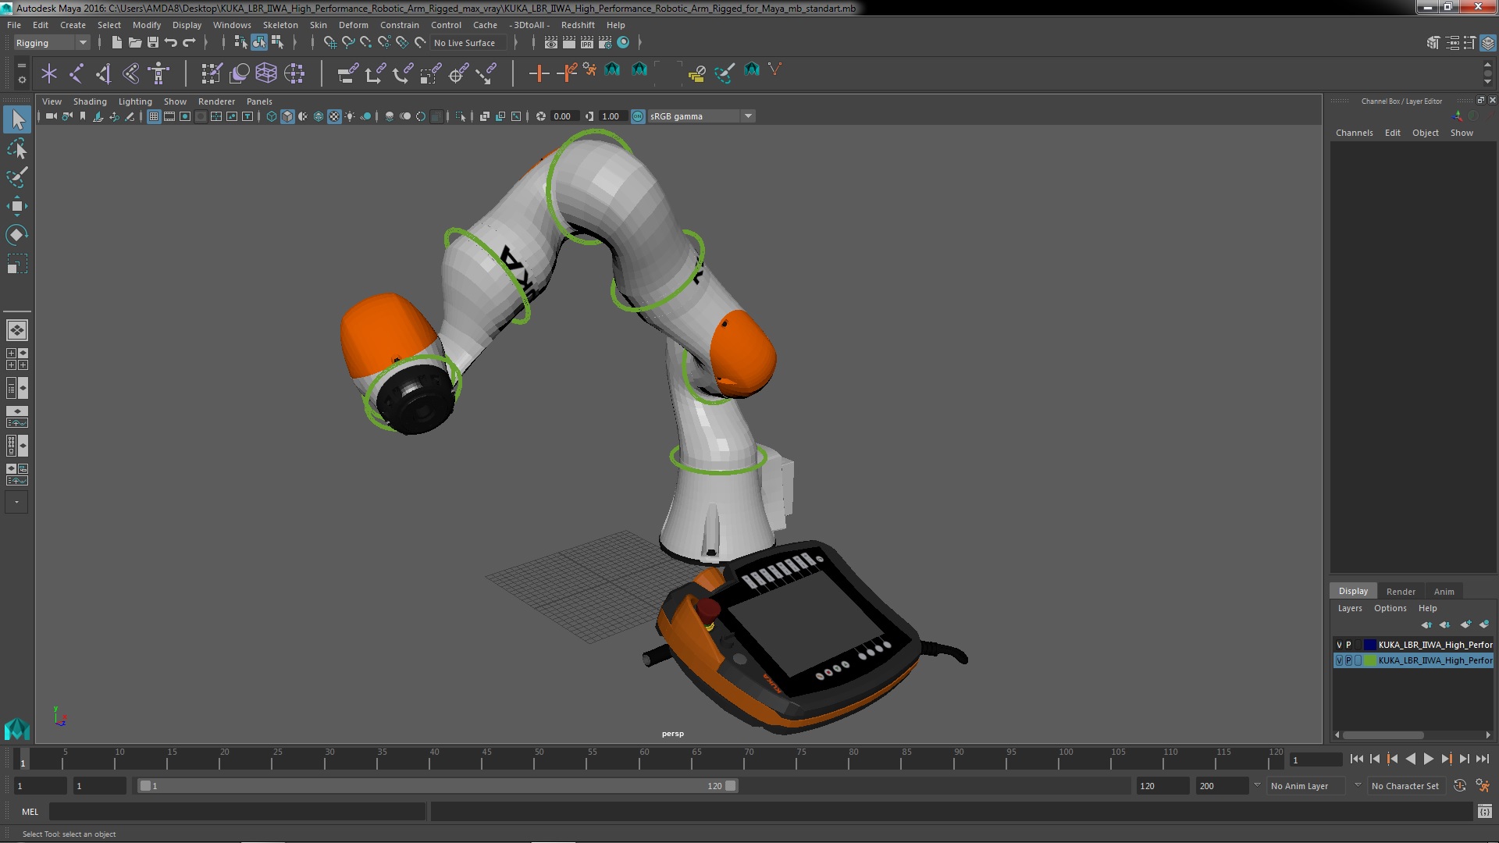Toggle smooth shade all in viewport
Screen dimensions: 1499x843
click(287, 116)
